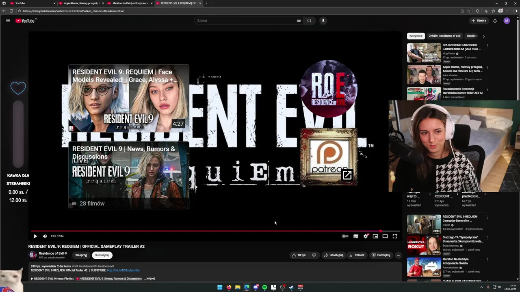Reload the page
Image resolution: width=520 pixels, height=292 pixels.
(x=11, y=11)
